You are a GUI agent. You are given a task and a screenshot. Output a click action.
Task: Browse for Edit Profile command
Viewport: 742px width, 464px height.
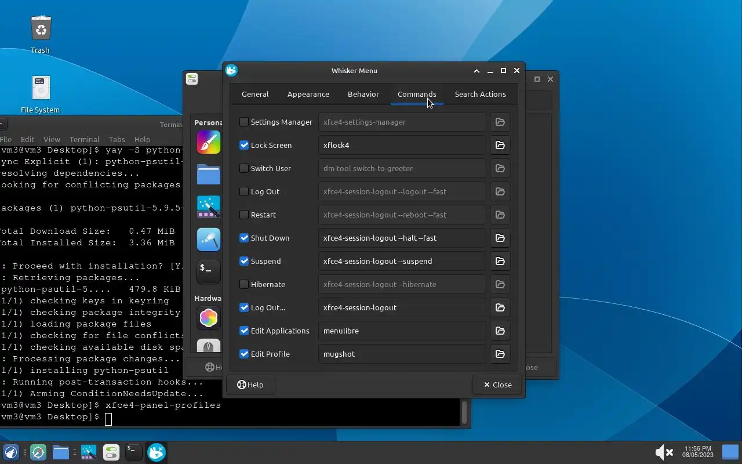(x=500, y=354)
